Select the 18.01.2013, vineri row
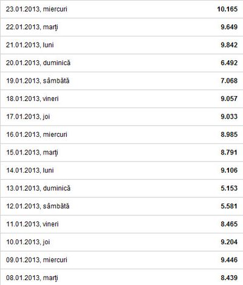Screen dimensions: 243x285 (122, 98)
